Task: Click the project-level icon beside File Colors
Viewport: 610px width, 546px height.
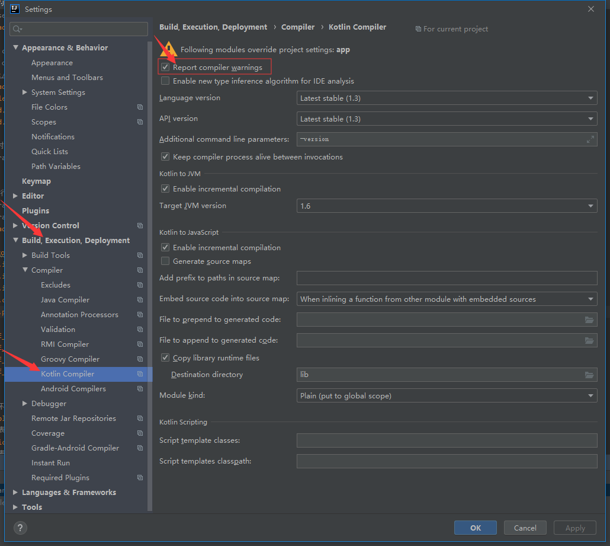Action: coord(140,107)
